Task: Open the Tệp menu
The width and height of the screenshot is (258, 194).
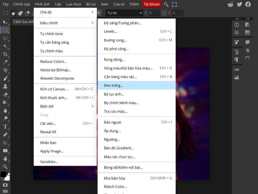Action: [x=5, y=4]
